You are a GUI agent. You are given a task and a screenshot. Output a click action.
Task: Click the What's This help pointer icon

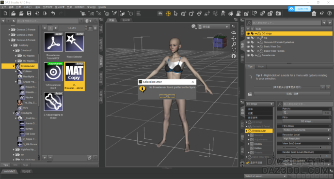tap(322, 14)
